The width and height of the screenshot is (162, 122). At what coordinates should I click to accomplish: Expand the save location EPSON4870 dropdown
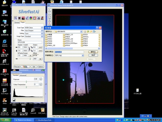click(x=81, y=32)
